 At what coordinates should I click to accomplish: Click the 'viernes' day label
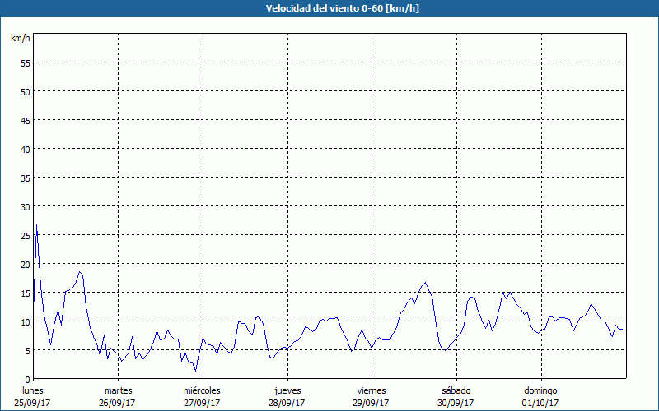point(372,390)
